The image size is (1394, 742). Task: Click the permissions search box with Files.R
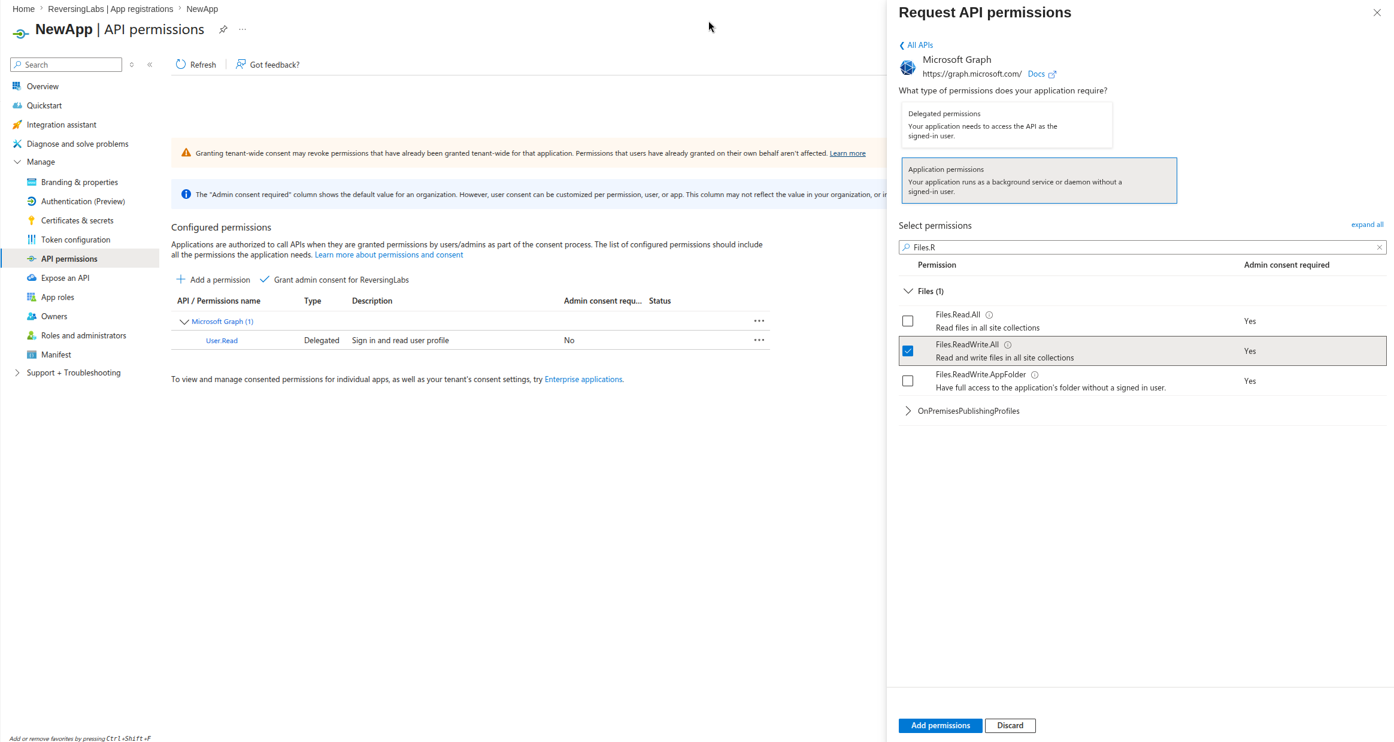(1143, 247)
